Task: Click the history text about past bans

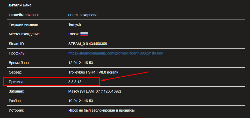Action: (102, 110)
